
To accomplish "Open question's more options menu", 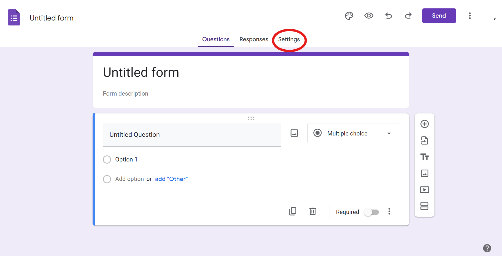I will tap(389, 211).
